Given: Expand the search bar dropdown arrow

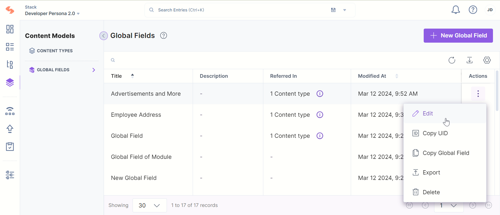Looking at the screenshot, I should pos(345,10).
